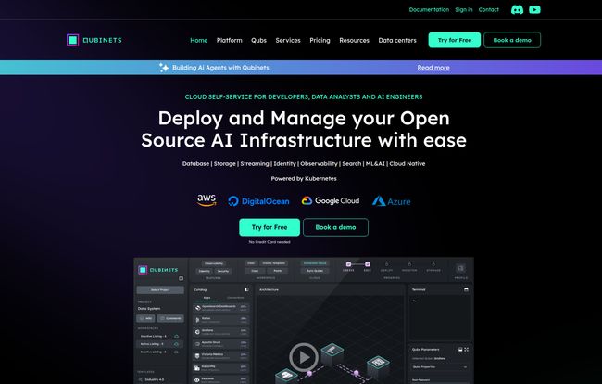
Task: Click the Terminal panel window icon
Action: pos(466,289)
